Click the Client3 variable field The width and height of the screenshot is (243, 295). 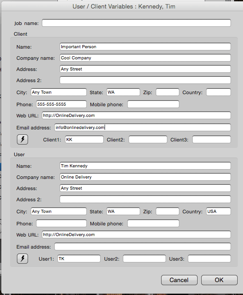point(211,140)
